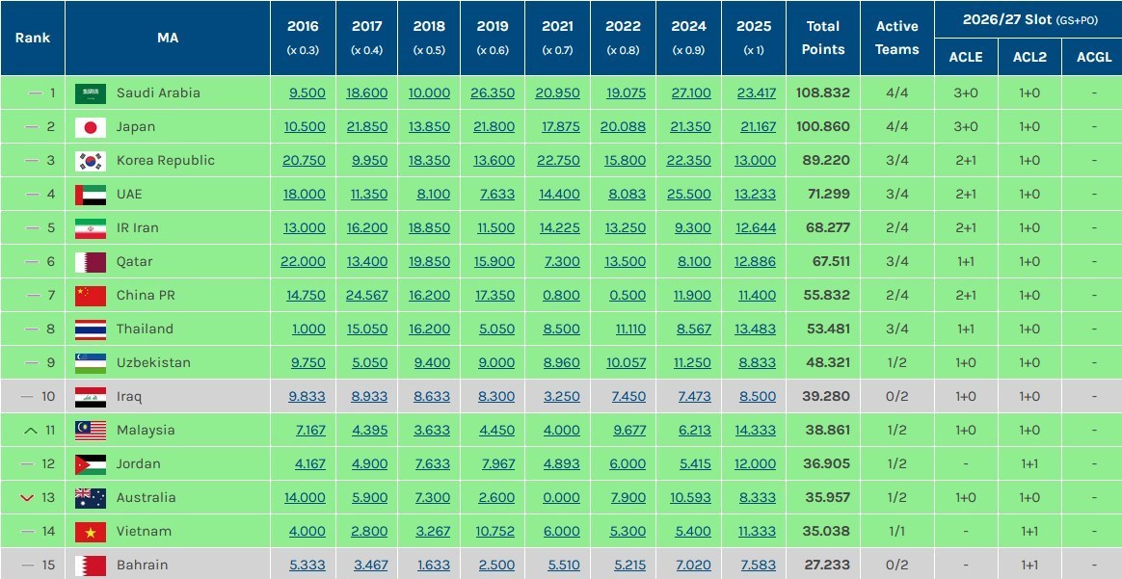Click the Vietnam flag icon
Image resolution: width=1122 pixels, height=579 pixels.
[91, 532]
